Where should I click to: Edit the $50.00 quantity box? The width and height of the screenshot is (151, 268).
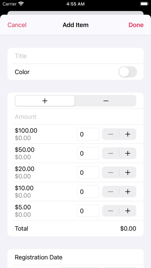click(x=88, y=154)
